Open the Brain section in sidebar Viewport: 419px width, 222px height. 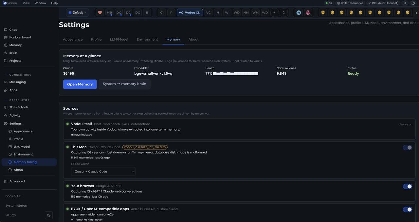[x=13, y=53]
